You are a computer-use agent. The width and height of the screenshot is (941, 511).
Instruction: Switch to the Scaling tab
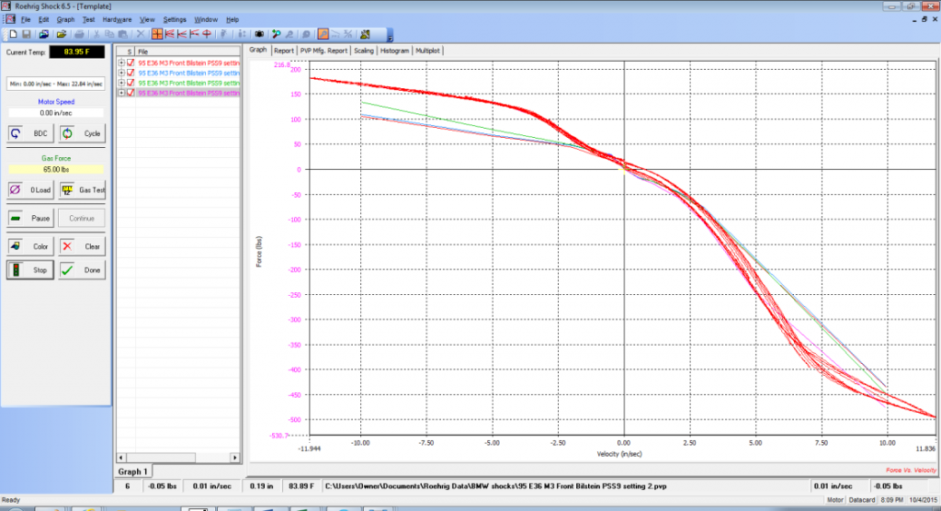point(364,51)
